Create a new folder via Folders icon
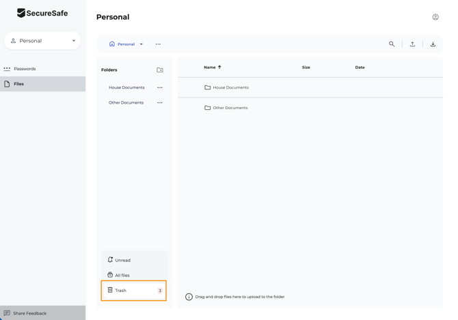This screenshot has width=458, height=320. (160, 70)
